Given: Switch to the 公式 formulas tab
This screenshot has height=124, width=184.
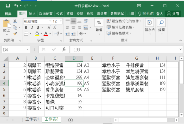Looking at the screenshot, I should [x=59, y=14].
